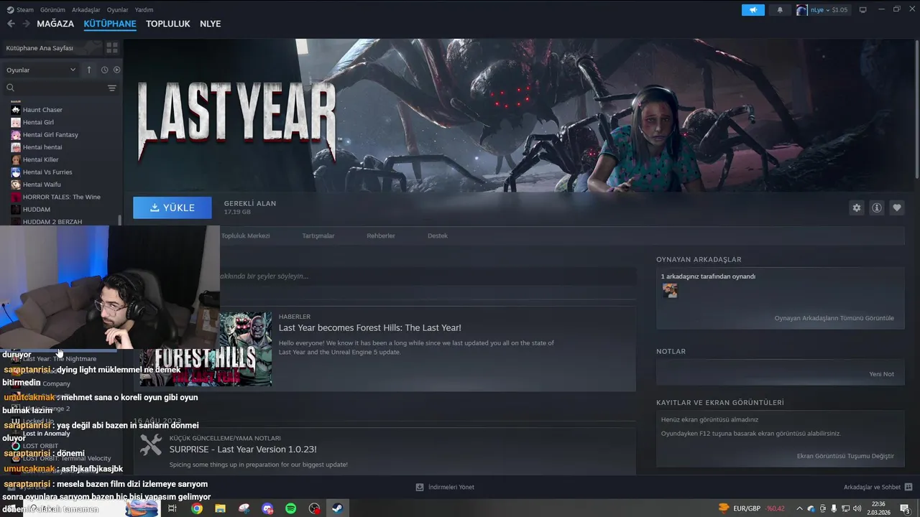Click Yeni Not button
920x517 pixels.
[881, 374]
